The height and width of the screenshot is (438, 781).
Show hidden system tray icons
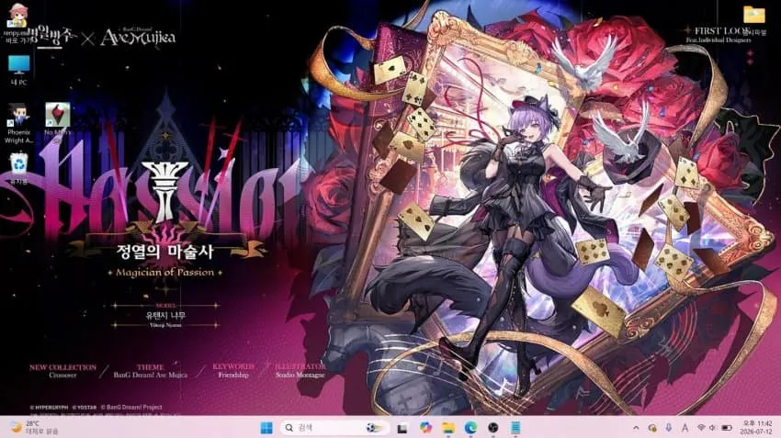[x=636, y=428]
